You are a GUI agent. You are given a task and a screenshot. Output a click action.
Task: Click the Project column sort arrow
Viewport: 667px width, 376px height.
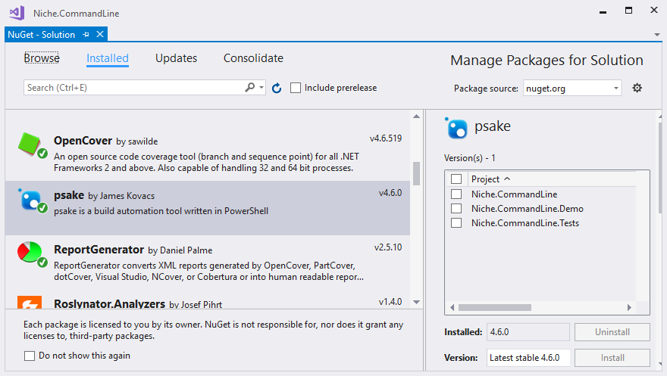coord(507,179)
